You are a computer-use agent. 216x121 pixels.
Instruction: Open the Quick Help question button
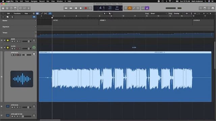tap(11, 8)
